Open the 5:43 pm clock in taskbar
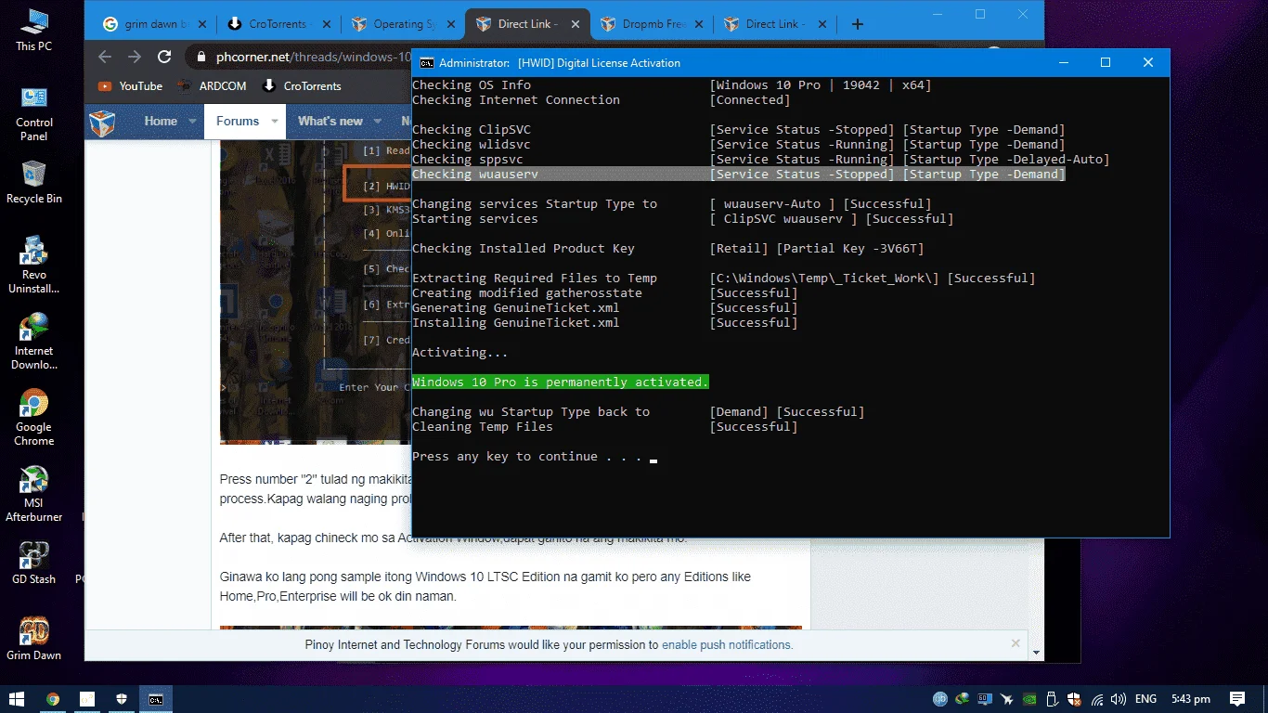This screenshot has width=1268, height=713. (1189, 699)
